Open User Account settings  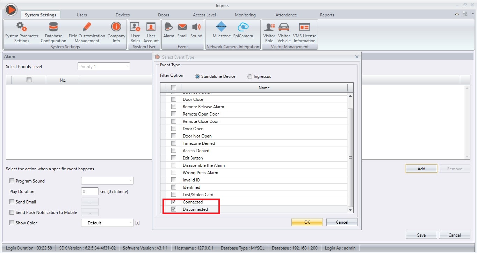pyautogui.click(x=151, y=32)
